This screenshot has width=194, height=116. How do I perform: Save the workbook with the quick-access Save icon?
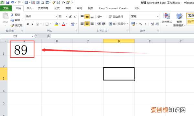point(8,2)
